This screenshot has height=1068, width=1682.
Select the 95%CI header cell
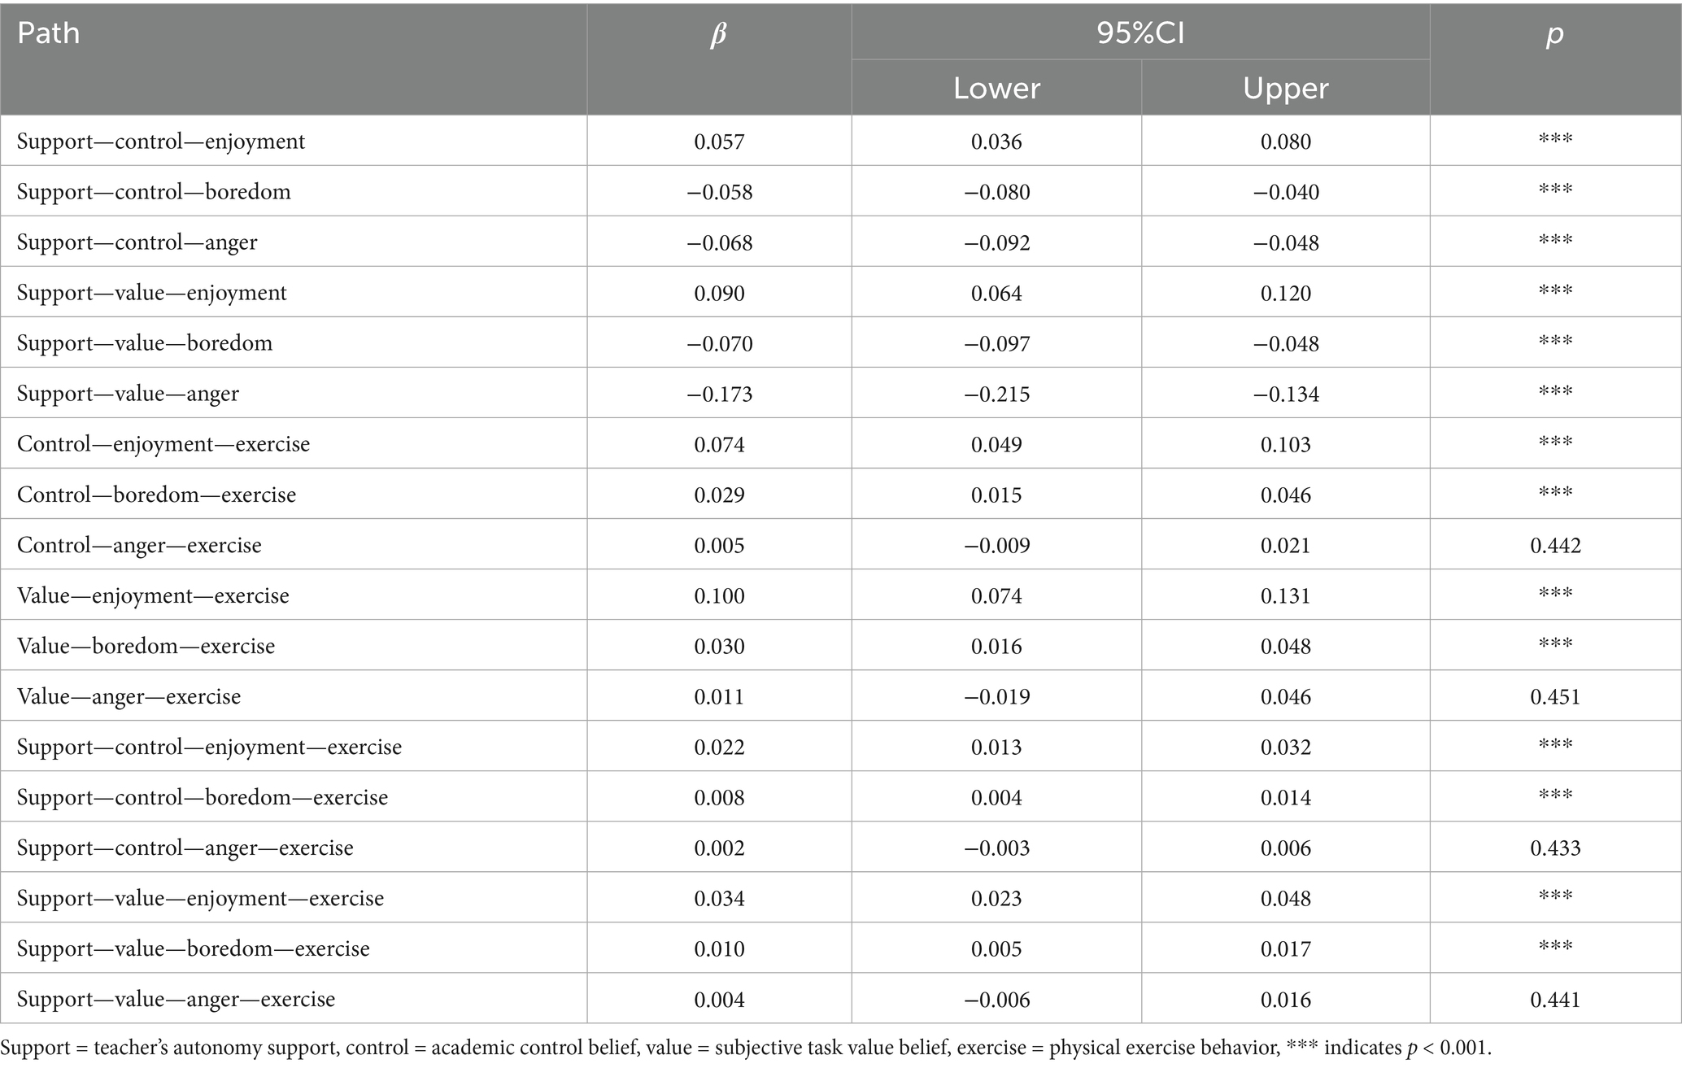(1140, 33)
